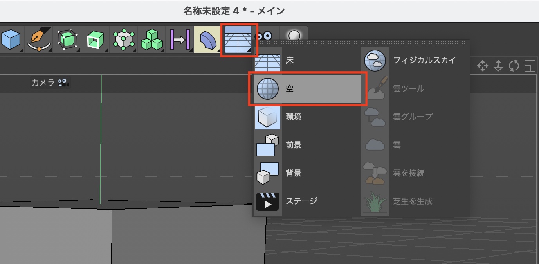Image resolution: width=539 pixels, height=264 pixels.
Task: Click the blue Cube primitive icon
Action: pyautogui.click(x=10, y=40)
